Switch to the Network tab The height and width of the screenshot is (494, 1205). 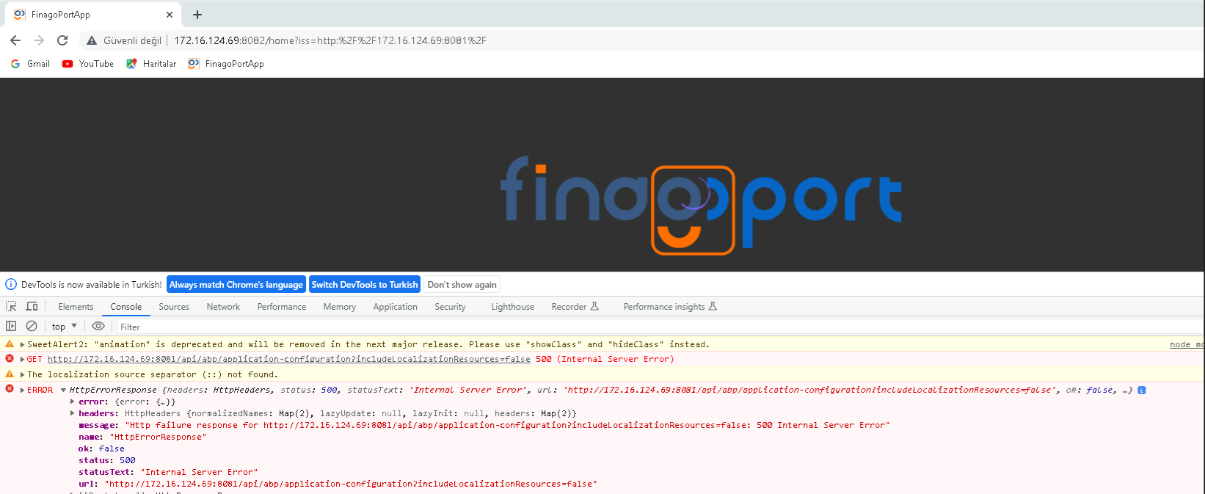click(223, 307)
